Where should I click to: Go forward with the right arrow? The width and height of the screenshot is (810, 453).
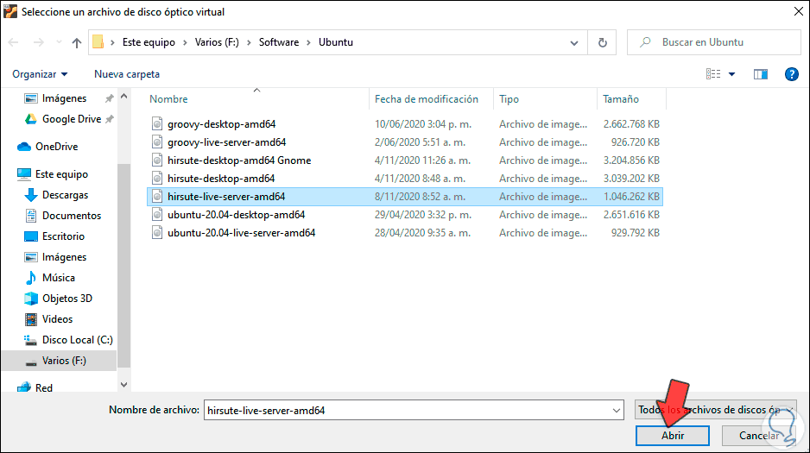point(39,42)
